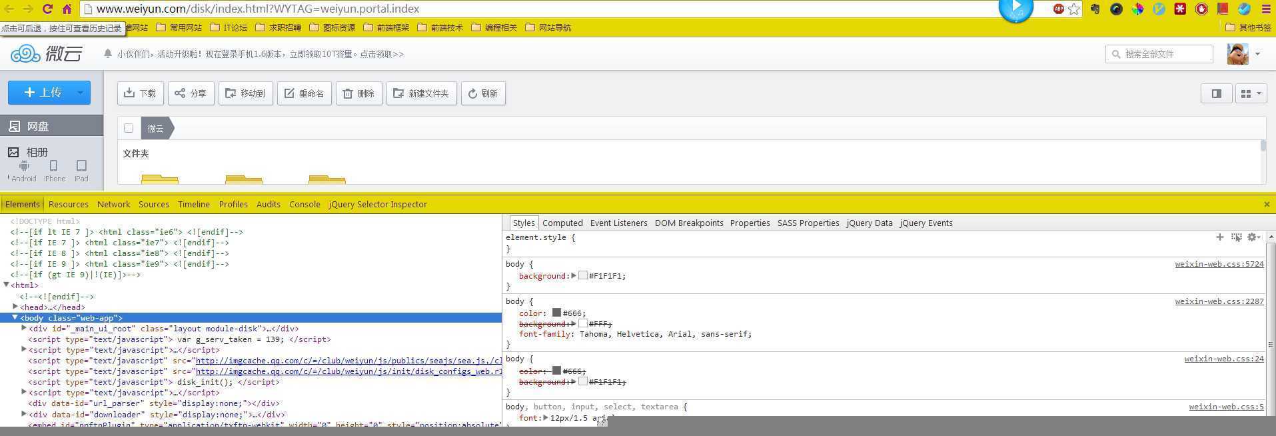Open the SASS Properties tab
Viewport: 1276px width, 436px height.
[x=808, y=223]
